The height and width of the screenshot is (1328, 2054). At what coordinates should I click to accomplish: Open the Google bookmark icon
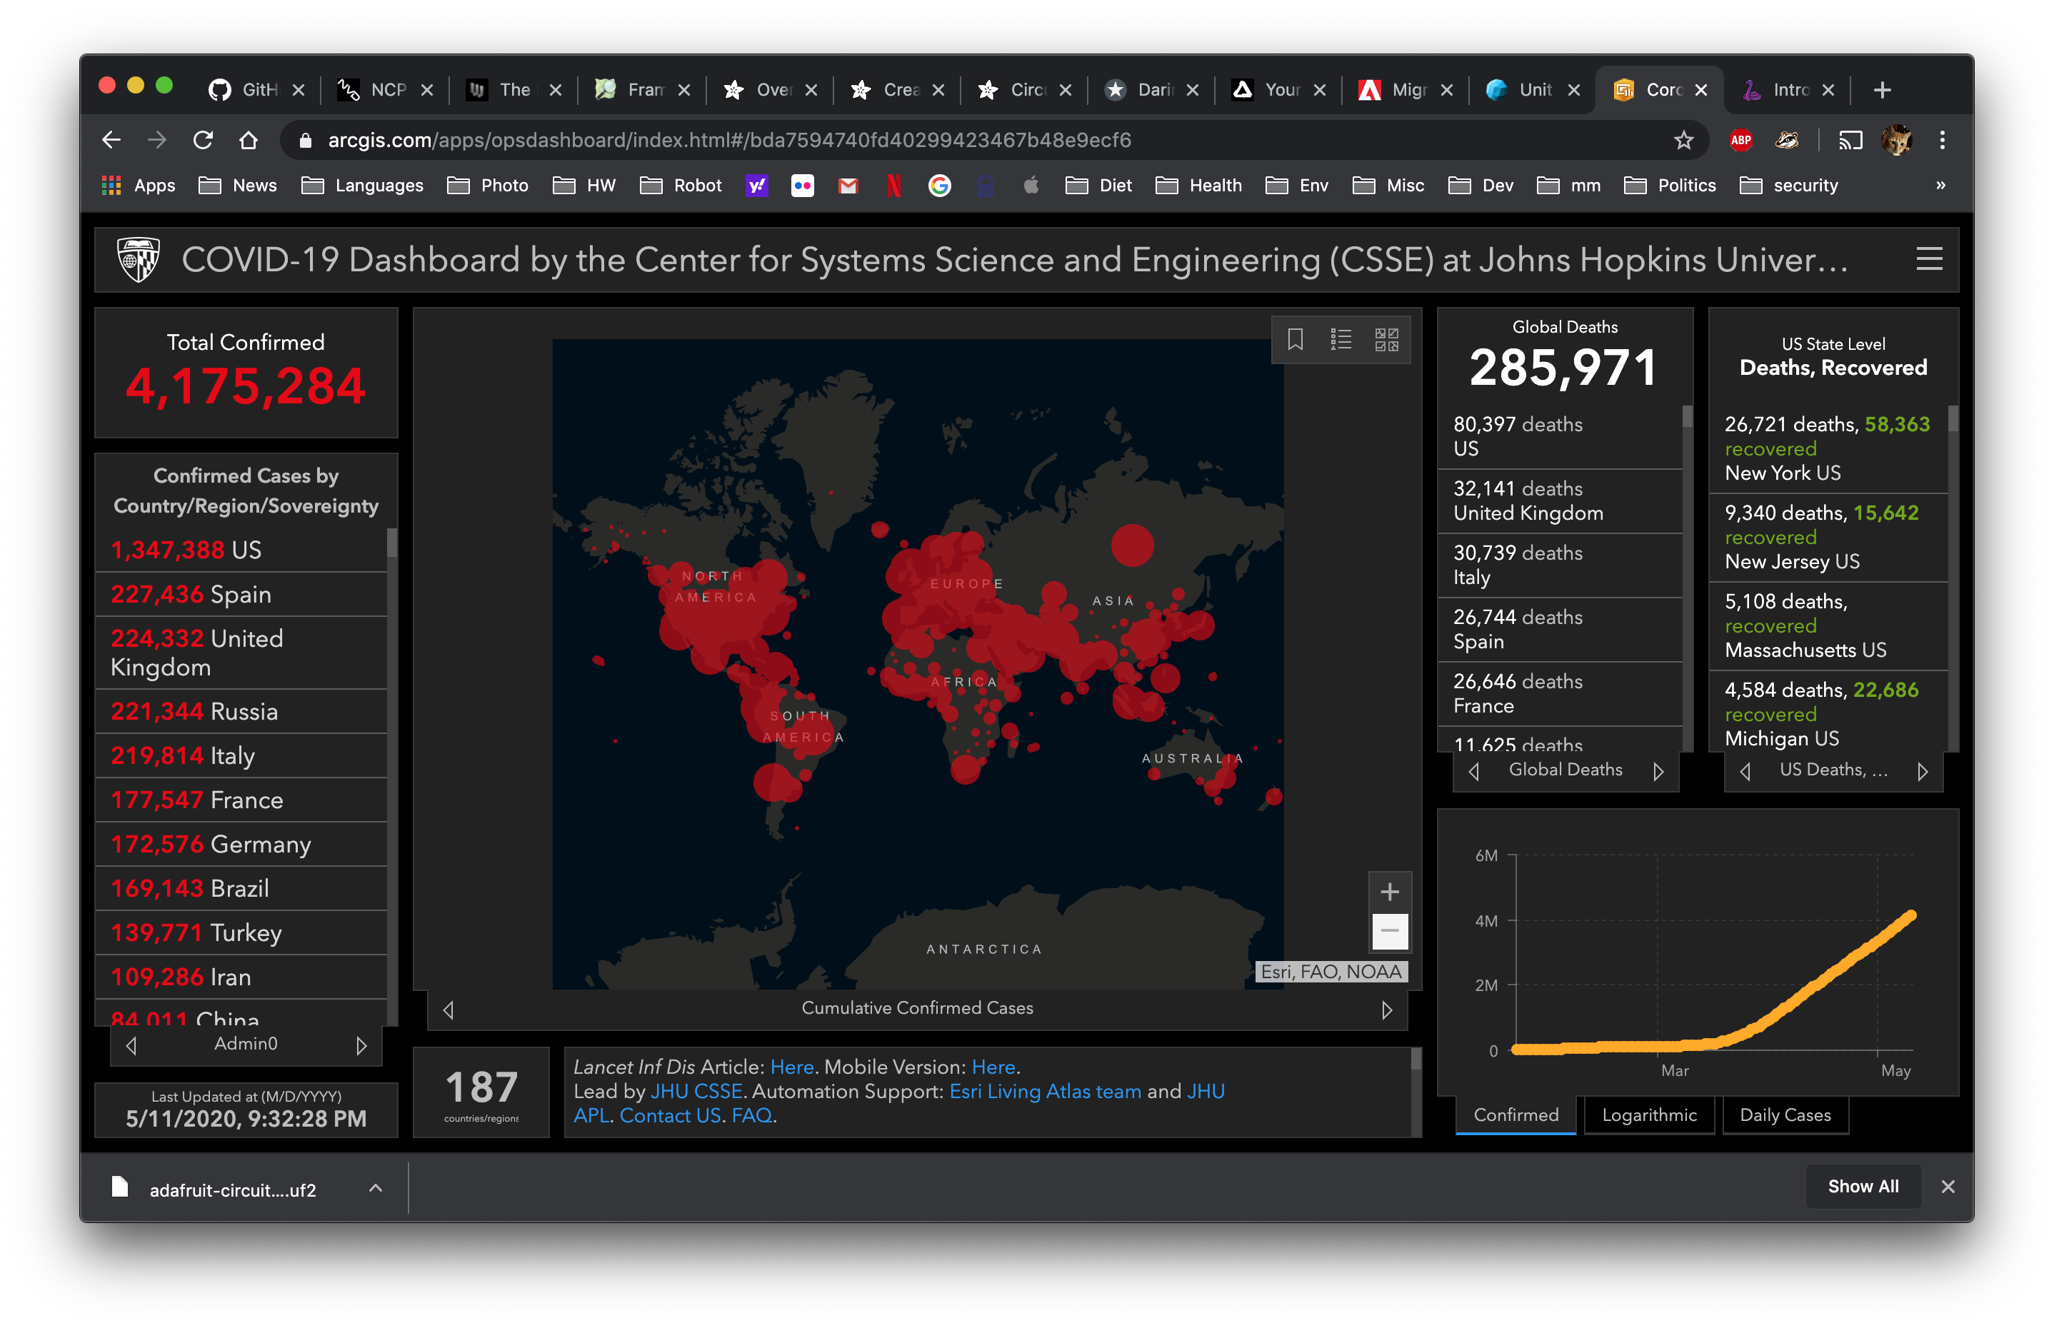coord(939,186)
